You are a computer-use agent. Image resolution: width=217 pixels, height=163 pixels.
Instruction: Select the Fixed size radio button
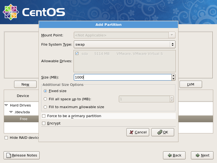tap(45, 91)
